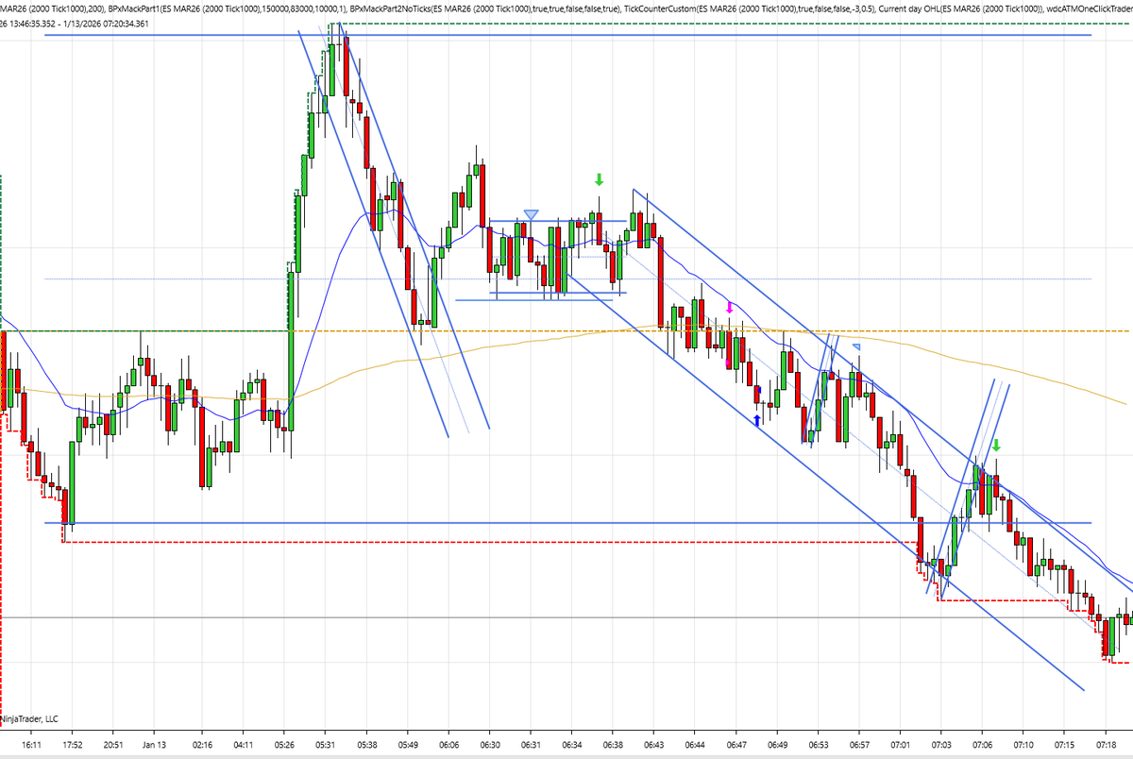This screenshot has width=1133, height=759.
Task: Click the 04:11 time axis label
Action: pyautogui.click(x=243, y=745)
